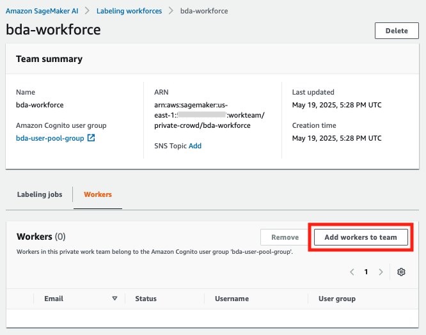Screen dimensions: 426x335
Task: Click the bda-workforce name value
Action: [x=40, y=105]
